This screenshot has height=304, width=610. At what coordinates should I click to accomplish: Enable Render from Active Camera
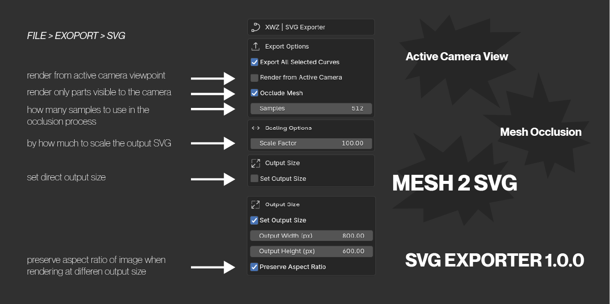click(x=254, y=77)
